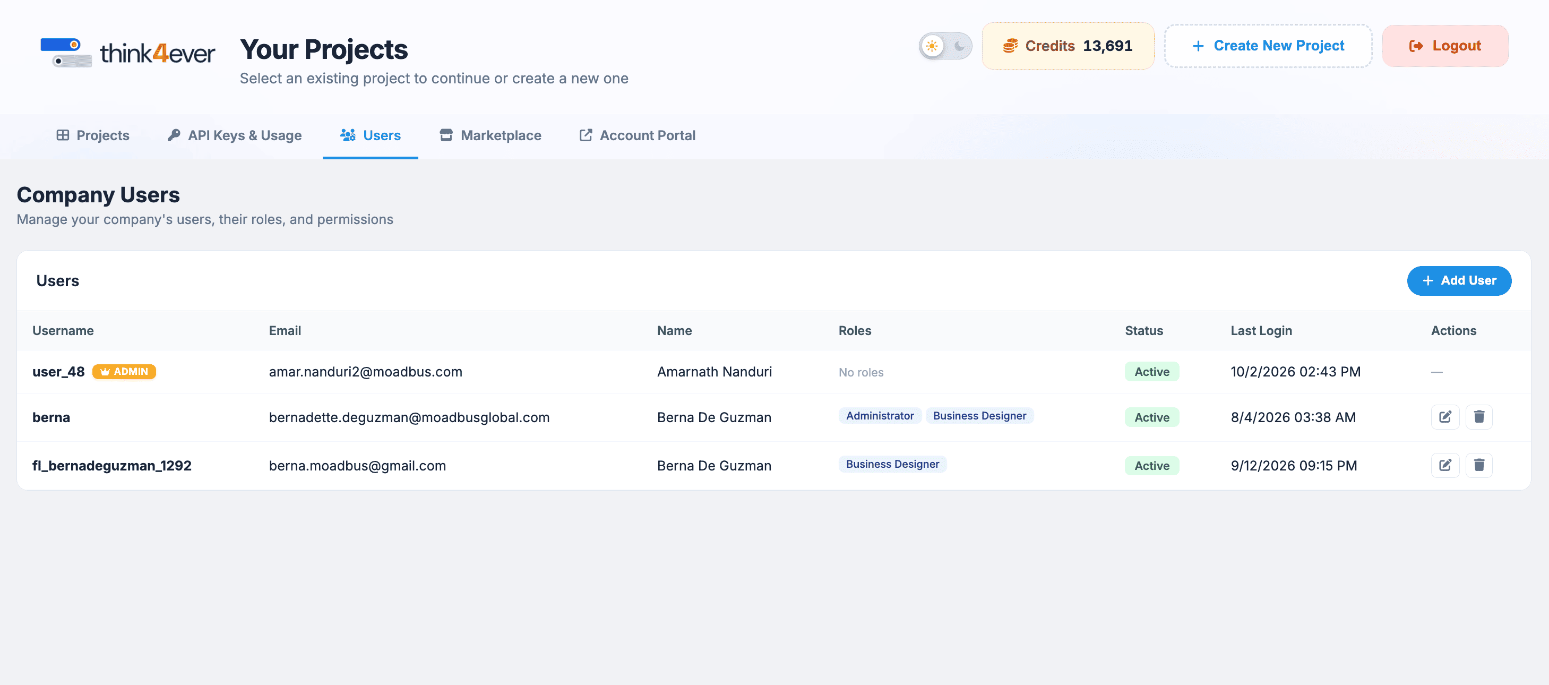Toggle the light/dark mode switch
Image resolution: width=1549 pixels, height=685 pixels.
point(945,46)
